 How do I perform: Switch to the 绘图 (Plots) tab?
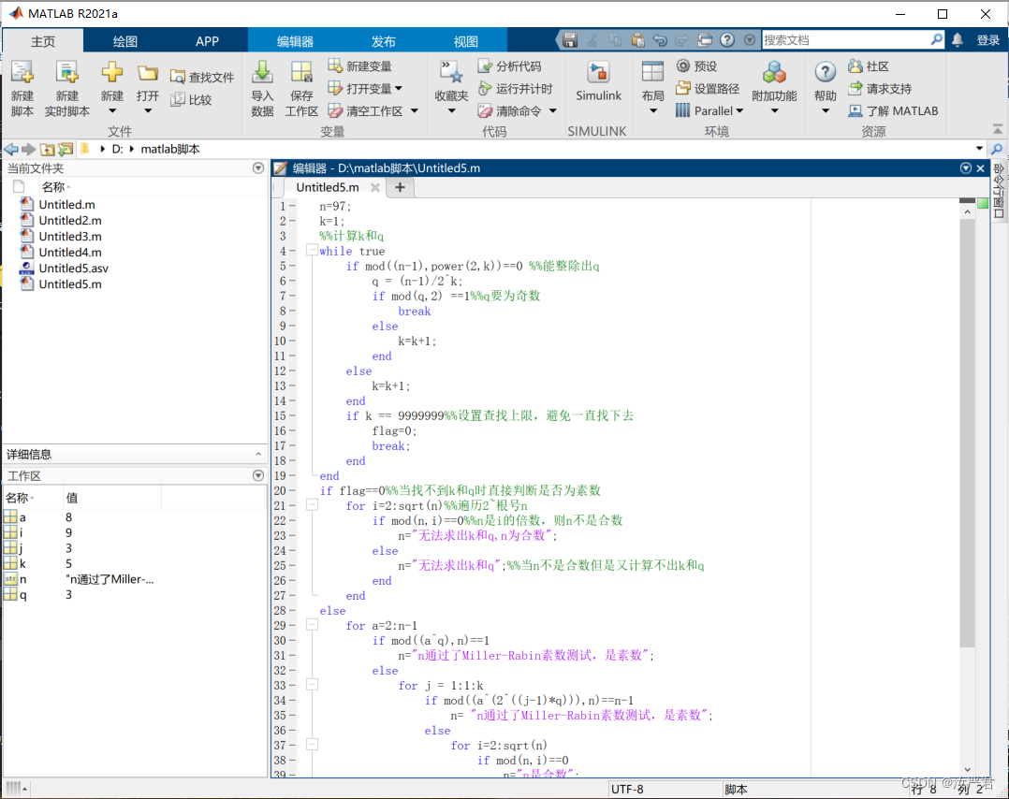tap(124, 41)
